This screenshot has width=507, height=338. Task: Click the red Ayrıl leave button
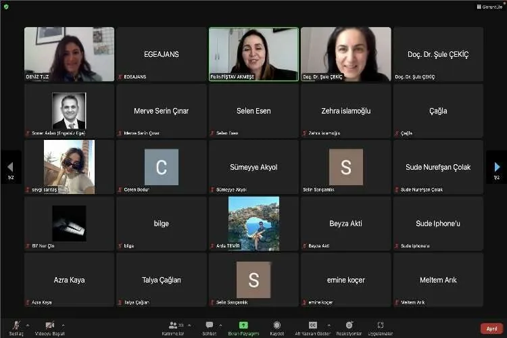(x=491, y=328)
